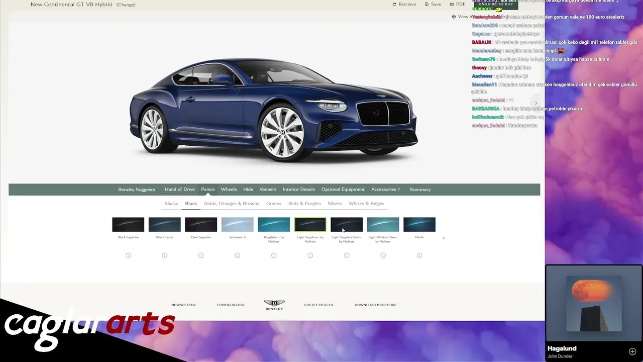Image resolution: width=643 pixels, height=362 pixels.
Task: Click New Continental GT V8 Hybrid title
Action: pos(71,5)
